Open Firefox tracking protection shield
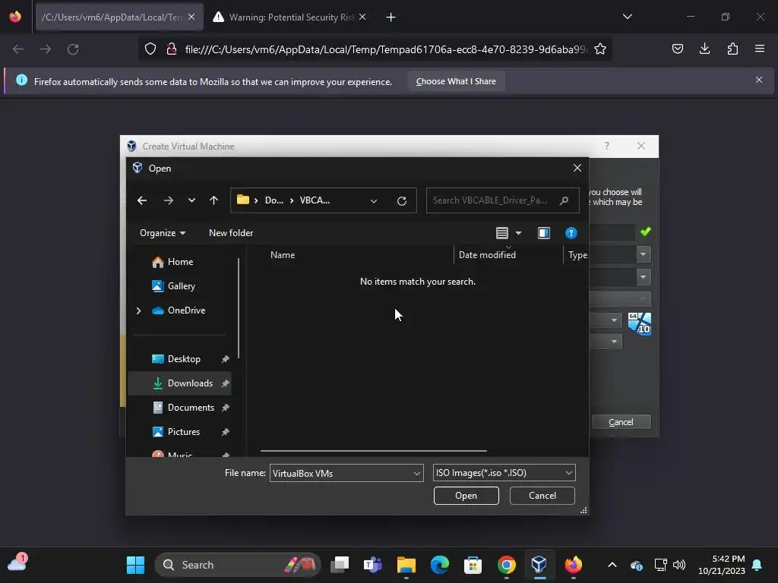This screenshot has width=778, height=583. point(150,49)
